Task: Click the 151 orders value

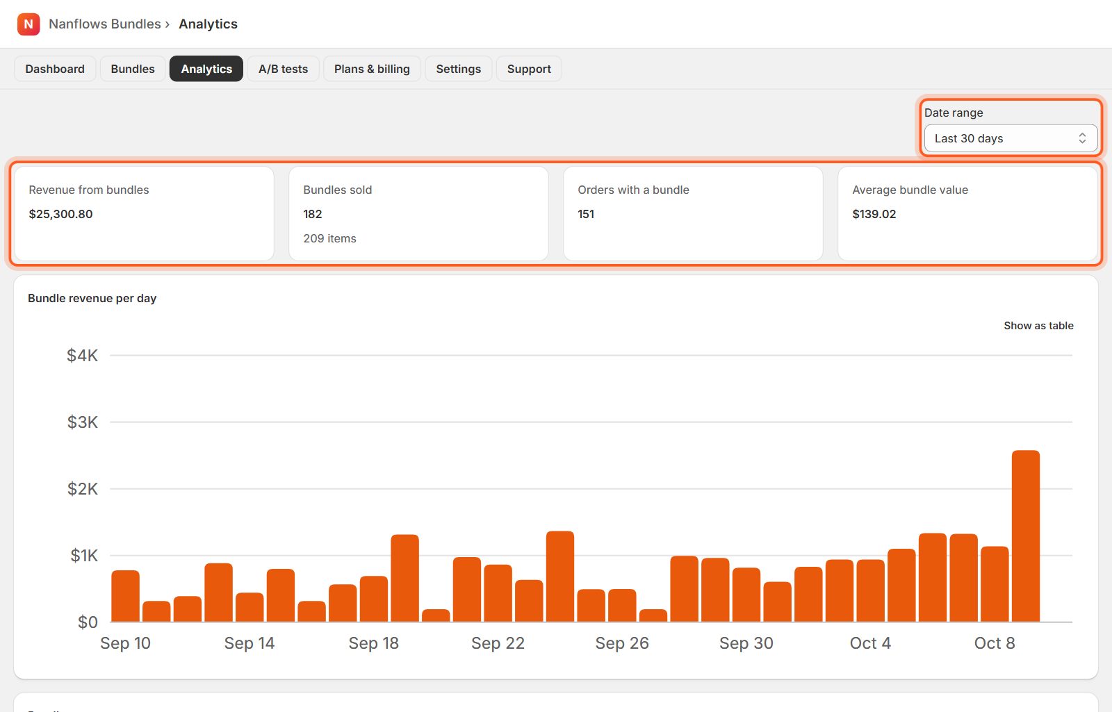Action: [586, 214]
